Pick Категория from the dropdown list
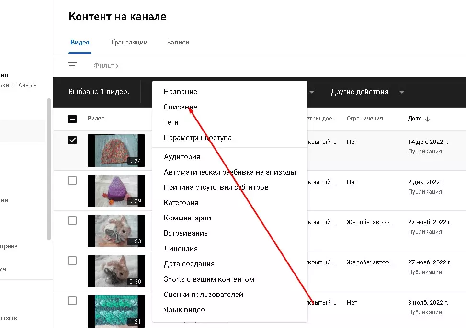 click(181, 203)
